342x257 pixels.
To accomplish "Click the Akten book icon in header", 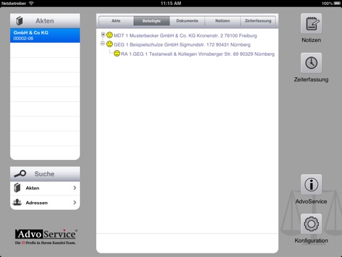I will [19, 21].
